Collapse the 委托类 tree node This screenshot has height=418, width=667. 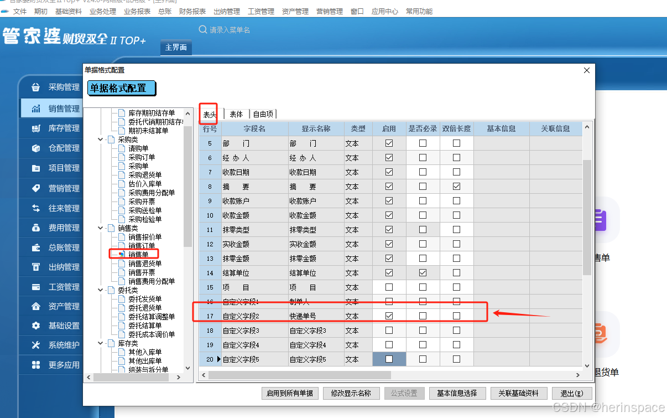tap(100, 290)
